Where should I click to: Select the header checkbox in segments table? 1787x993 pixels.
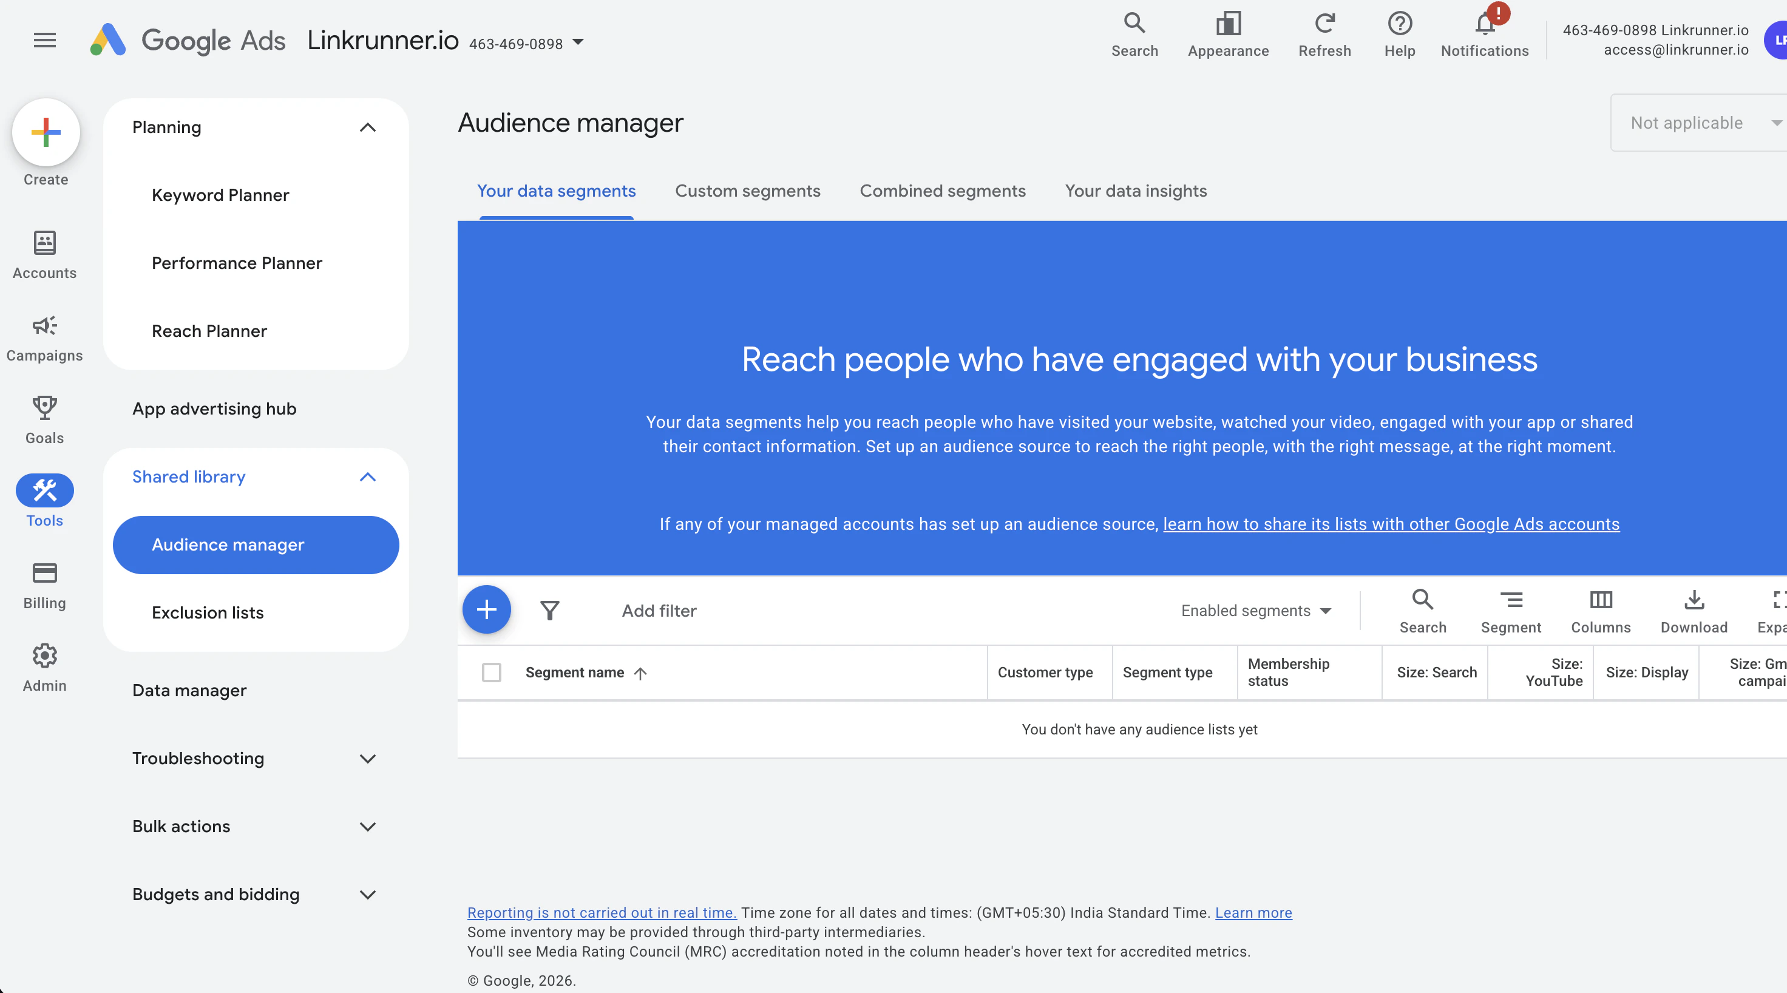click(492, 672)
